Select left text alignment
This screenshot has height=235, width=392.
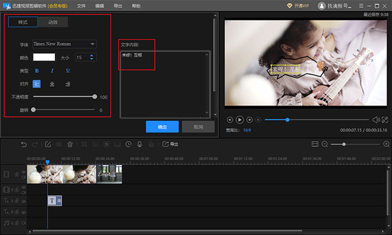37,84
